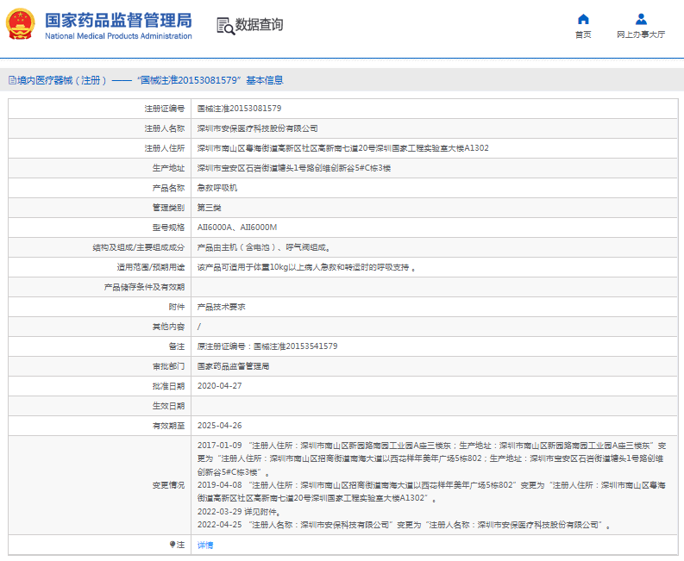
Task: Select 产品技术要求 attachment value
Action: tap(221, 307)
